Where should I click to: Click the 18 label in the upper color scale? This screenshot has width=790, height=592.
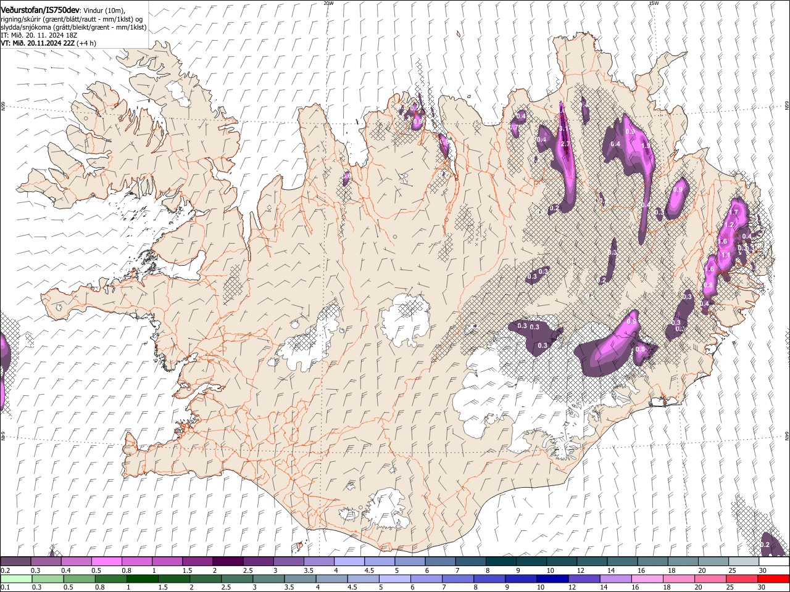point(671,570)
